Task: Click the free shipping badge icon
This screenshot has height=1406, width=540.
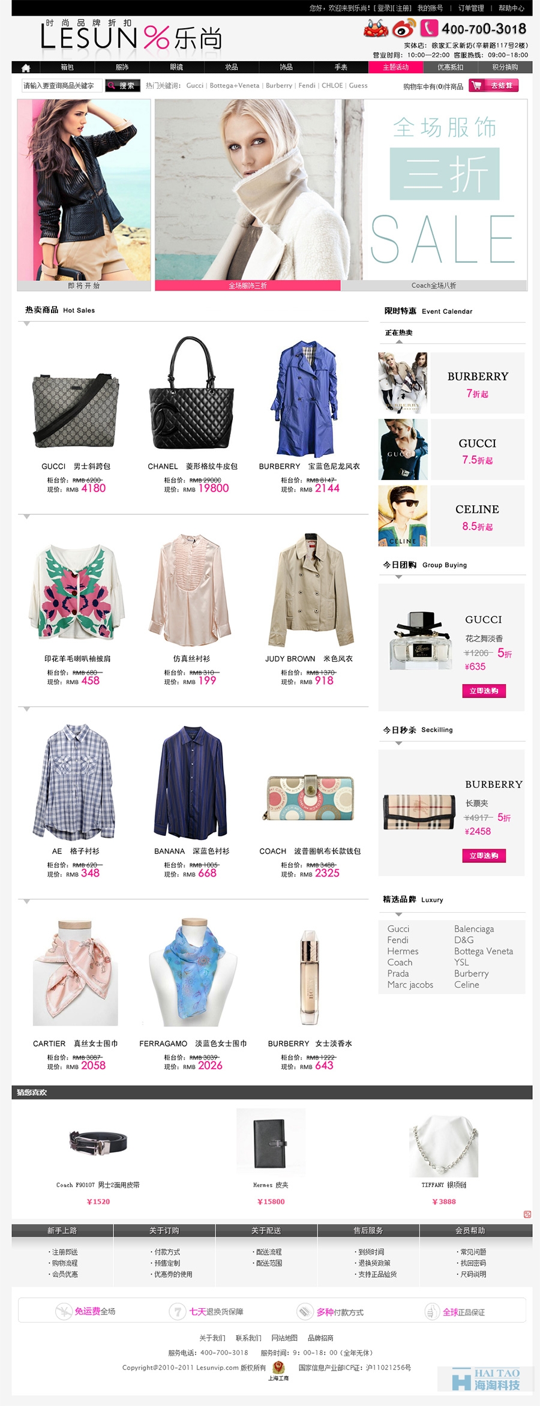Action: pyautogui.click(x=64, y=1311)
